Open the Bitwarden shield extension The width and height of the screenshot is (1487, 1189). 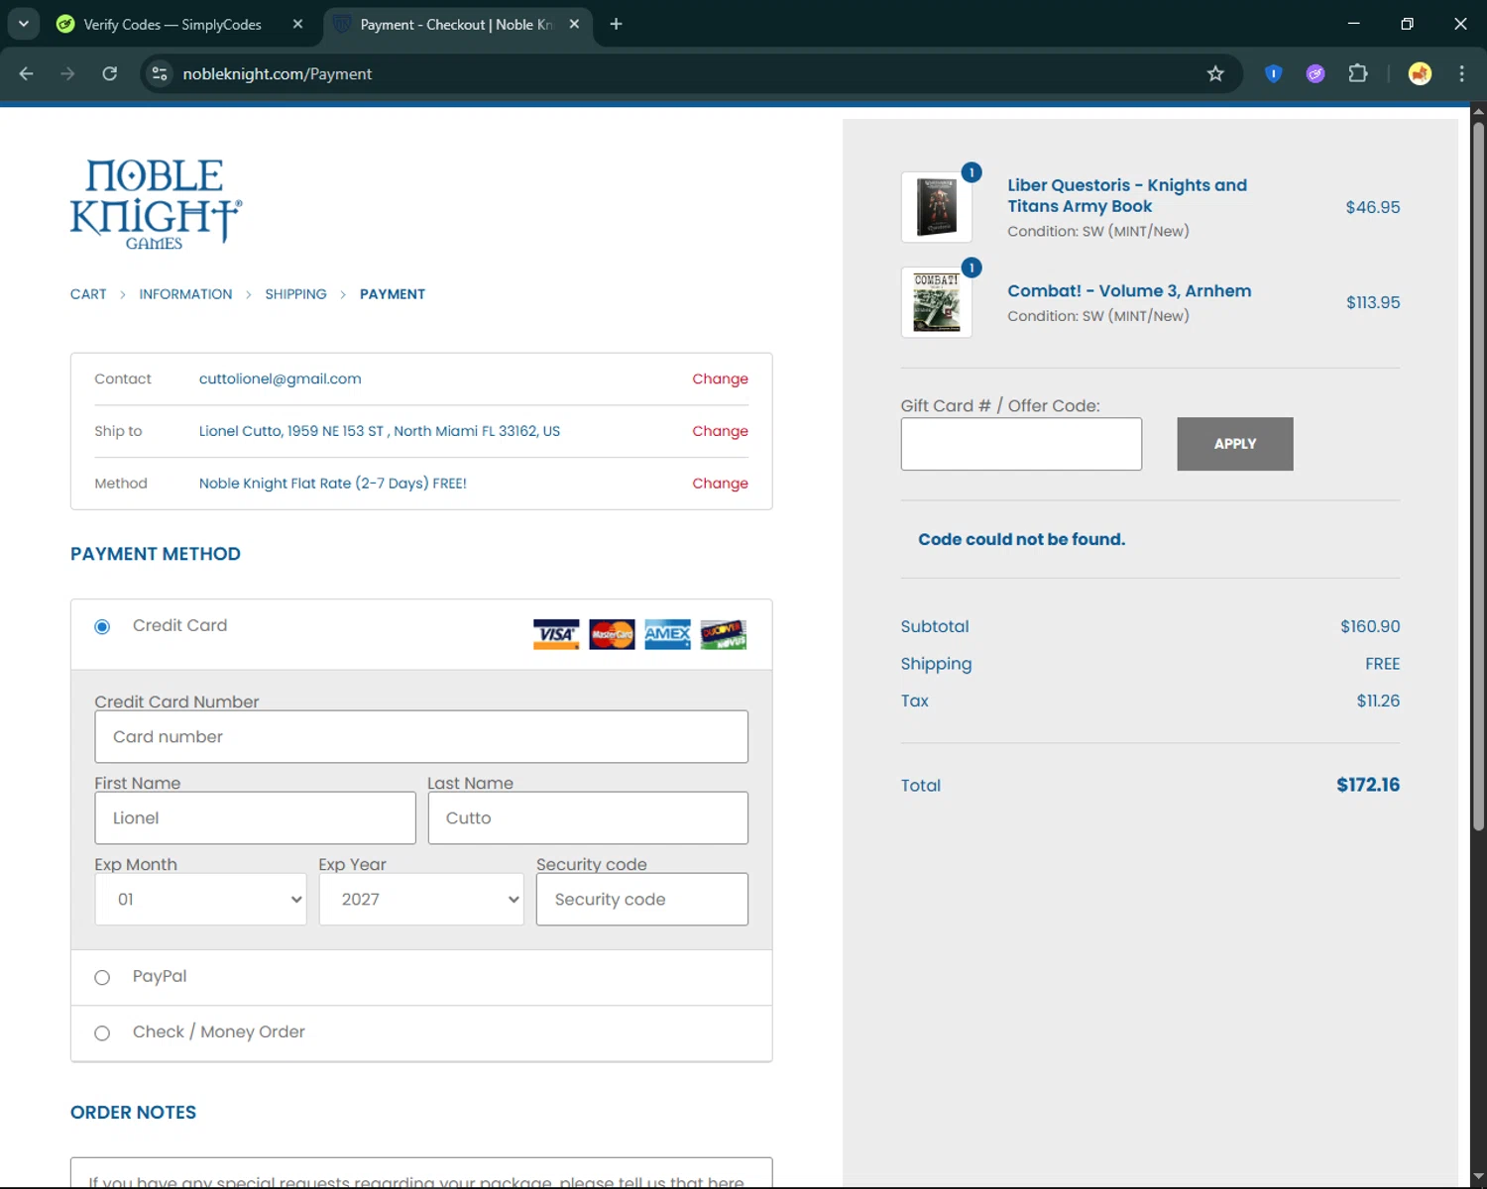pyautogui.click(x=1274, y=73)
